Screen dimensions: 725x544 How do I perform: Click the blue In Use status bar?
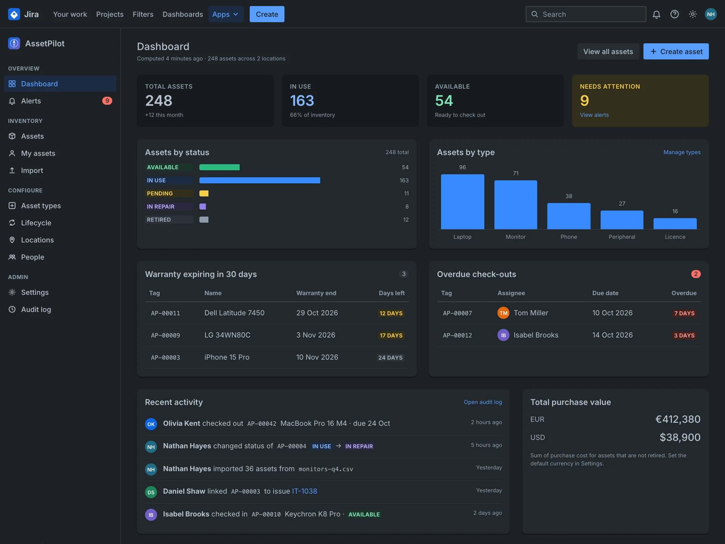[260, 180]
